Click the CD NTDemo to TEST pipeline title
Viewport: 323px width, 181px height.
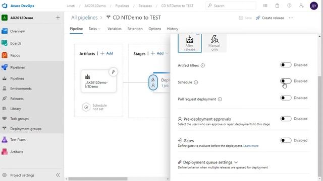coord(137,18)
